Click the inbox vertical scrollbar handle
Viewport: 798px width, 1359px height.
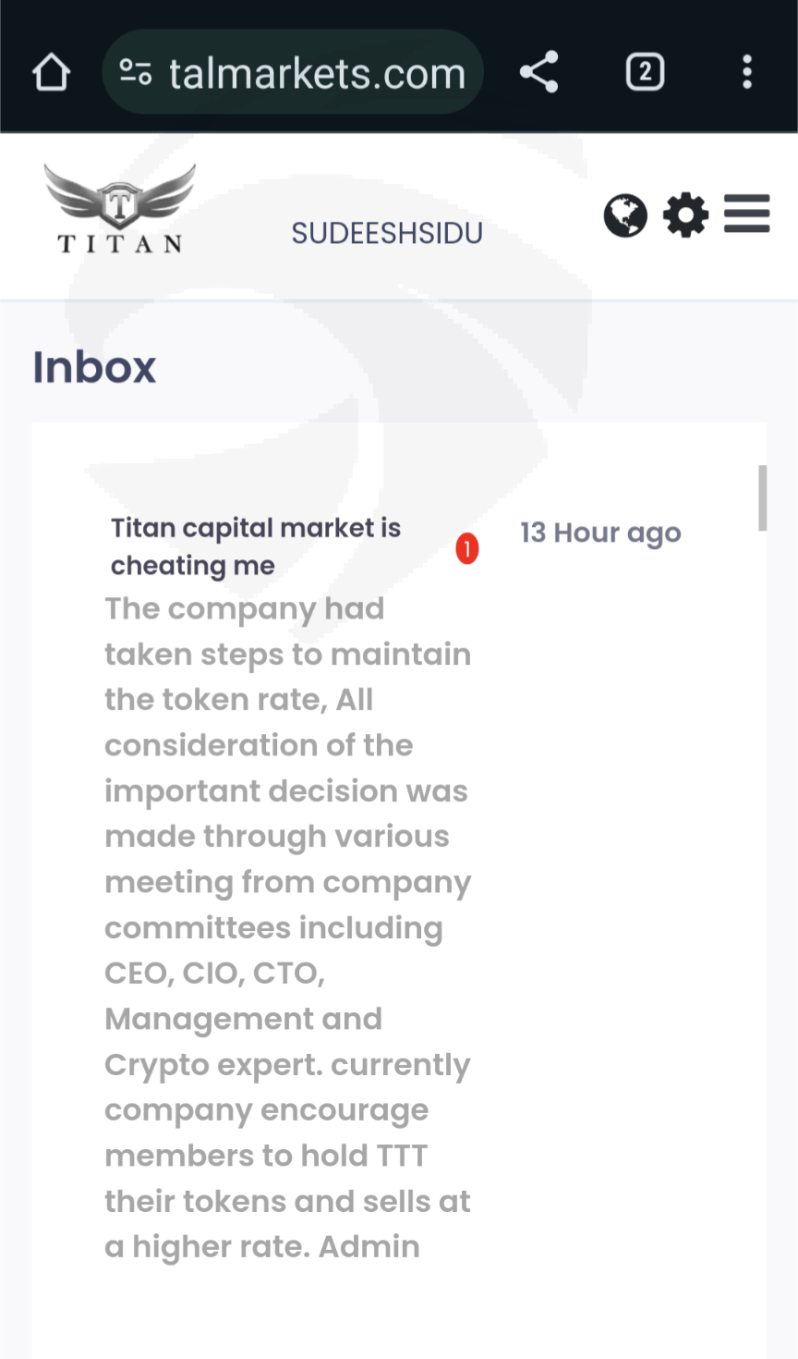[762, 497]
